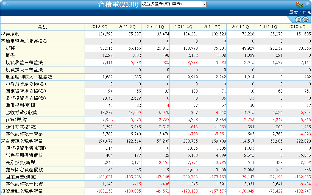Click the red value -8,484
Screen dimensions: 312x195
[x=305, y=185]
